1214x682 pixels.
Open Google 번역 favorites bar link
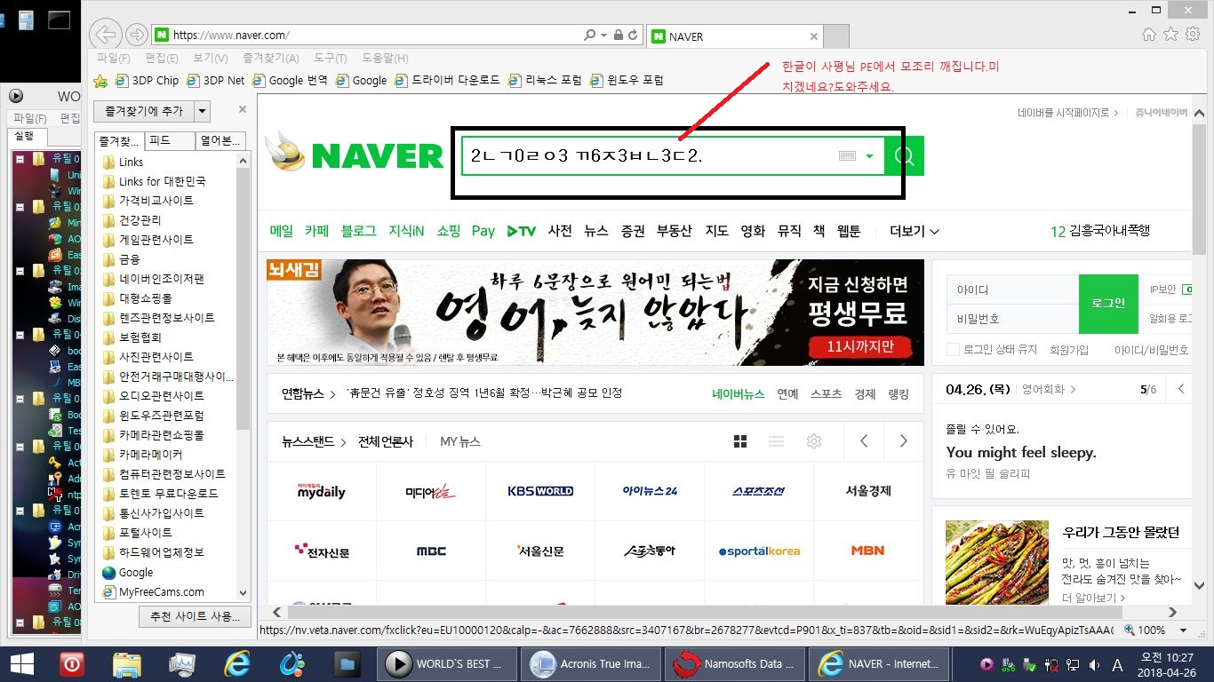tap(290, 80)
